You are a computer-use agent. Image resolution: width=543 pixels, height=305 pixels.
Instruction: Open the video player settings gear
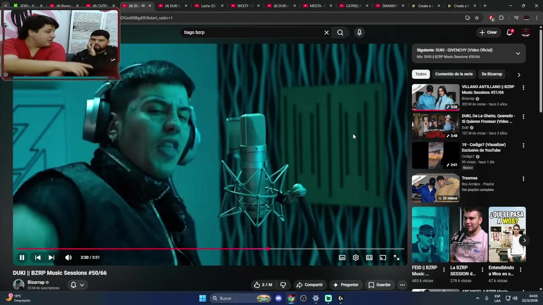[355, 258]
